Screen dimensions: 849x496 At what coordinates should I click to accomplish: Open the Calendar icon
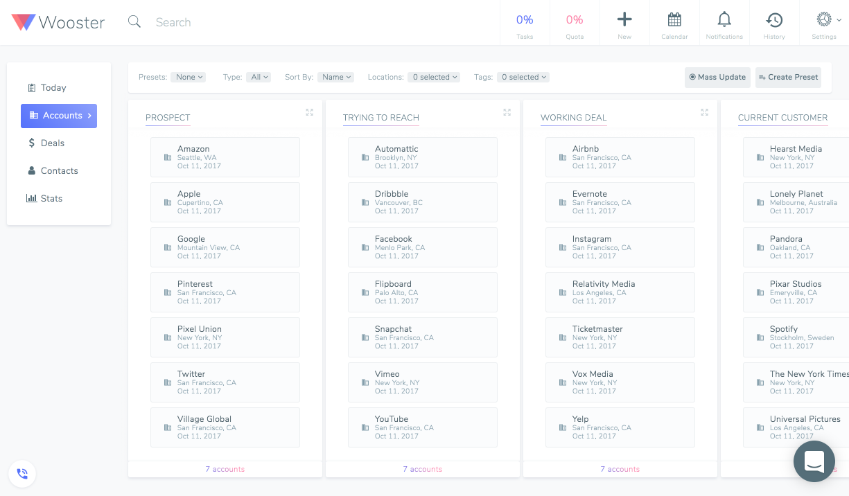674,19
